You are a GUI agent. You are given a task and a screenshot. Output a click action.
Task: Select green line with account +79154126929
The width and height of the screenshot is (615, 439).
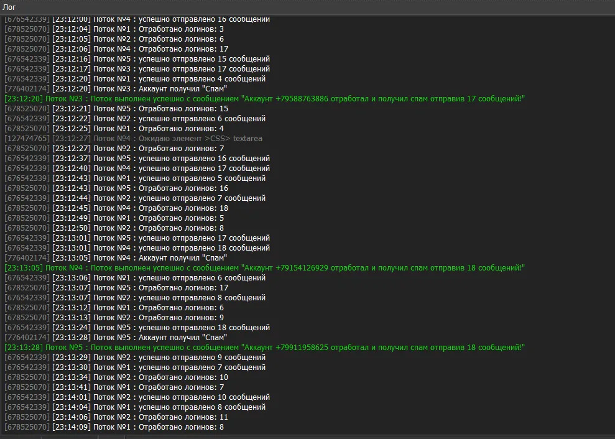pos(264,268)
